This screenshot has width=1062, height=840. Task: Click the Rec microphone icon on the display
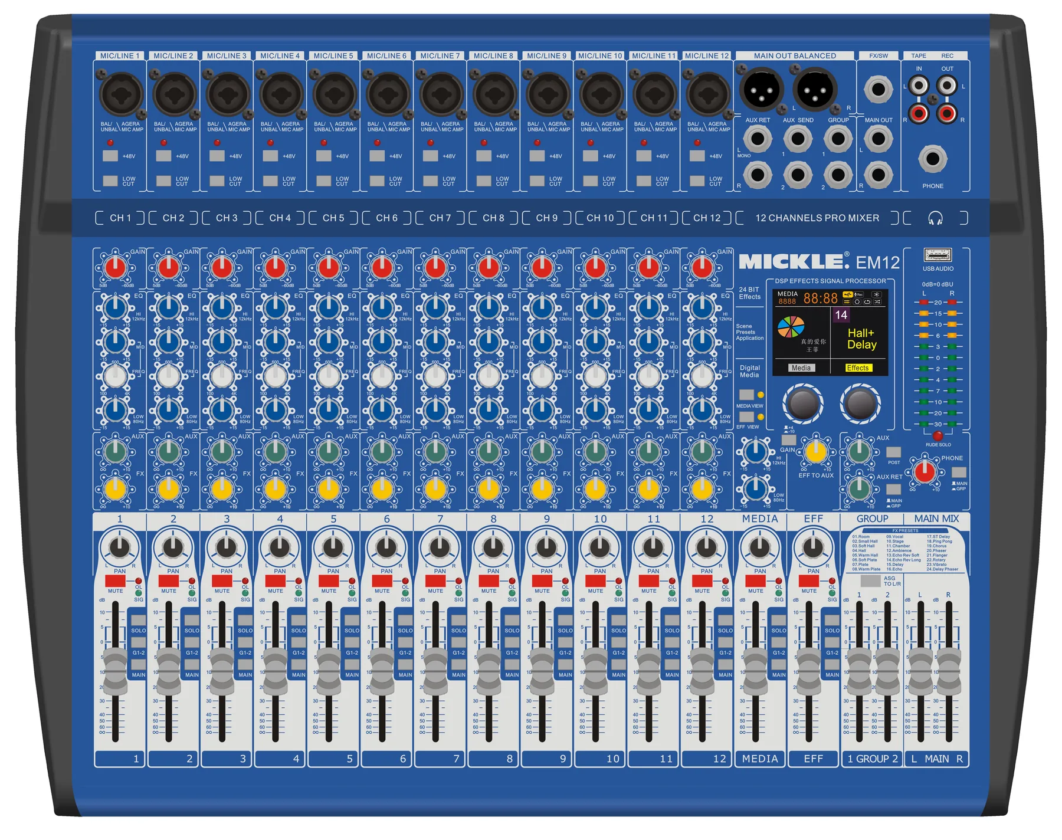click(x=858, y=294)
